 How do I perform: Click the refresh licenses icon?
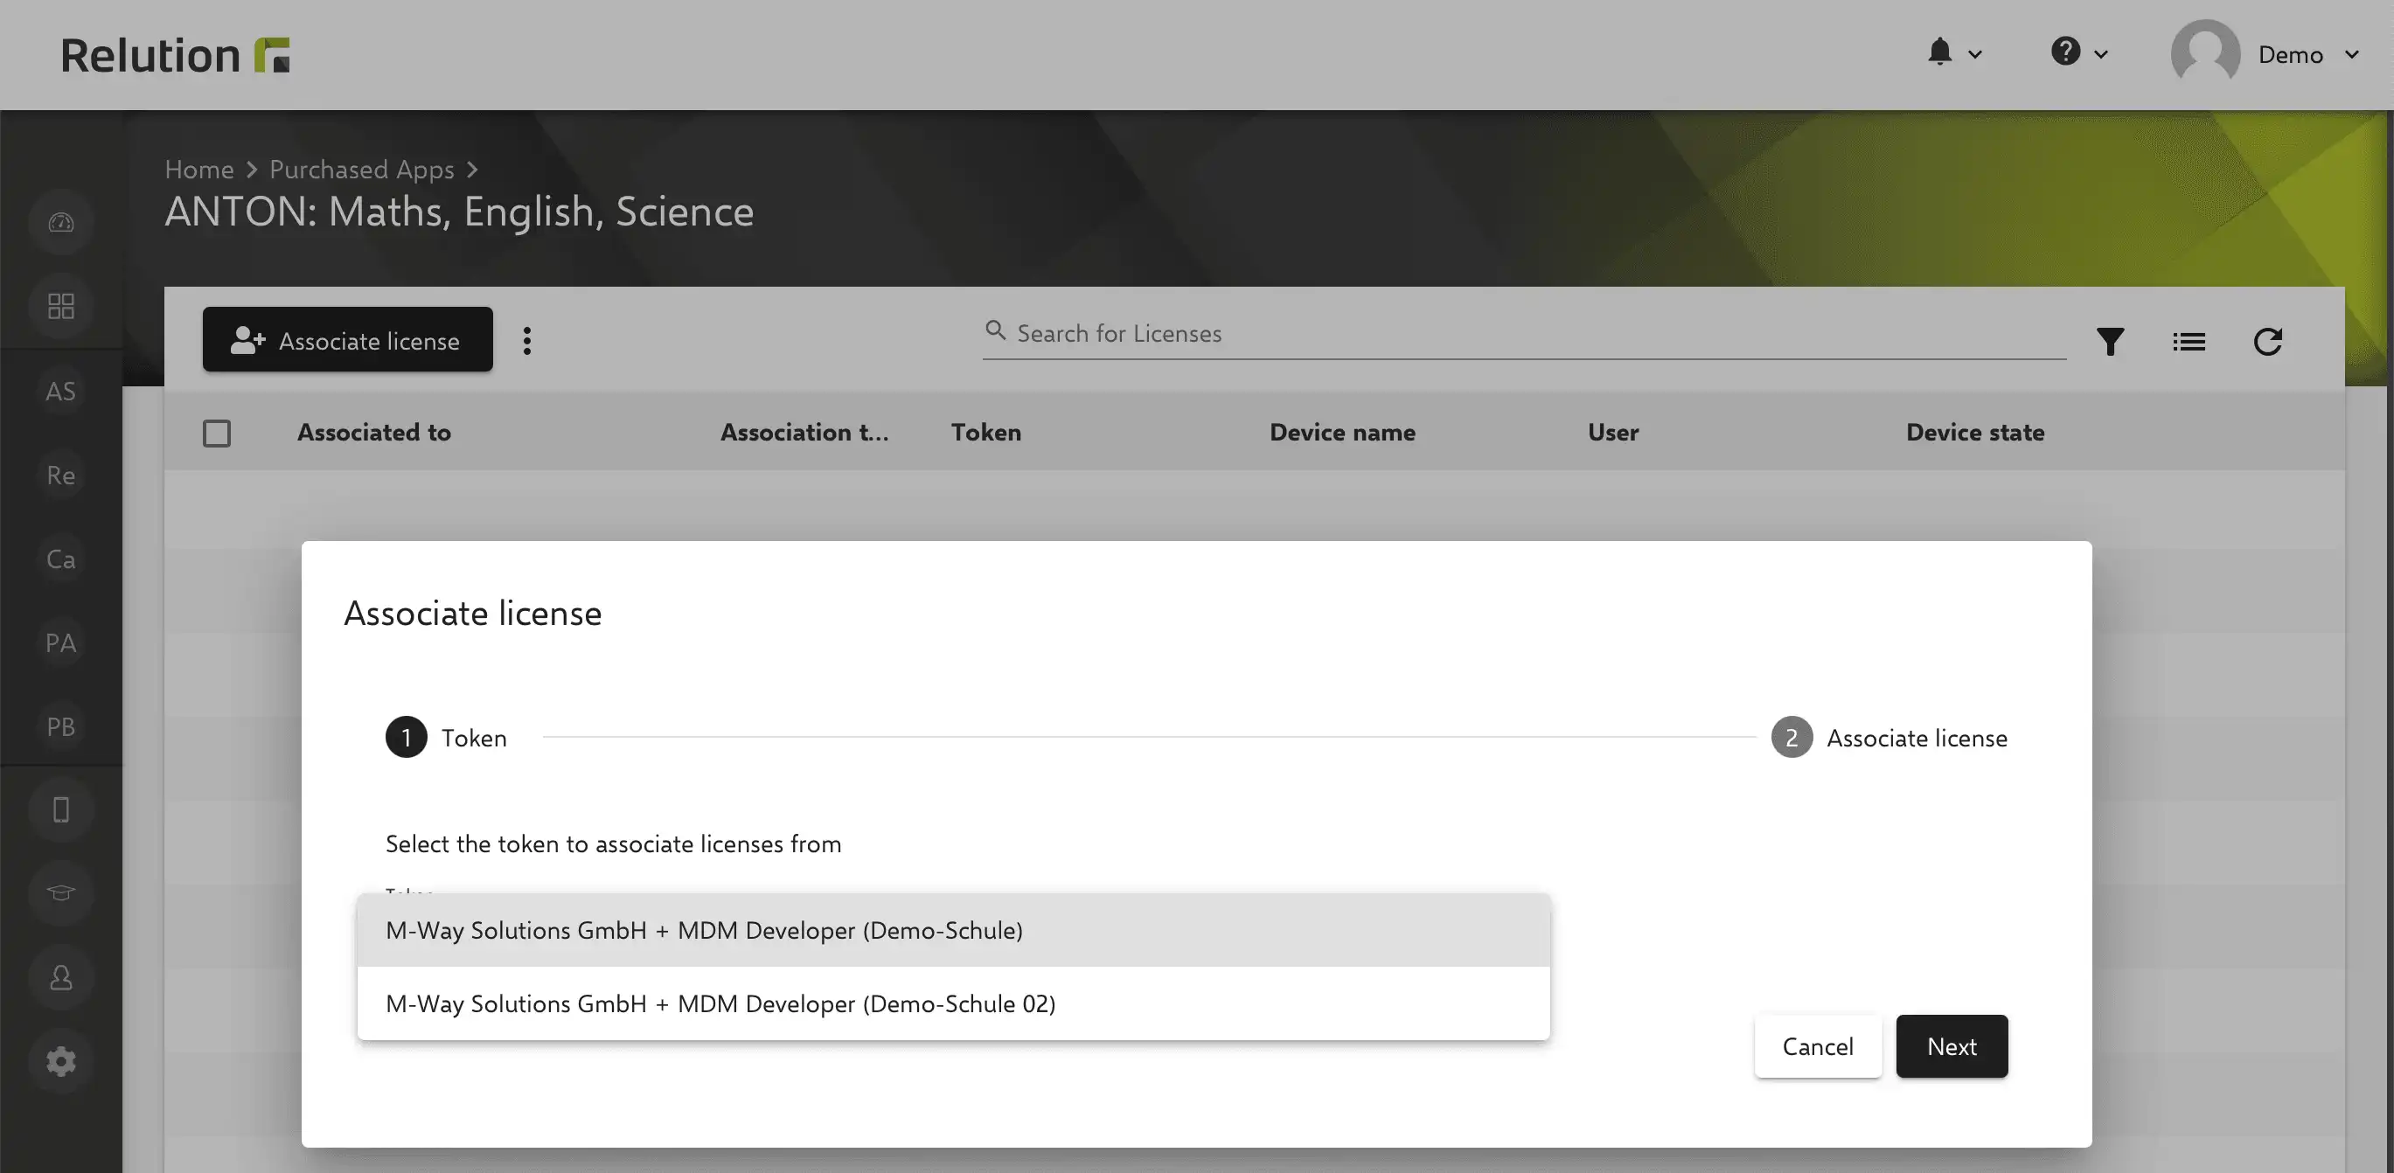(x=2267, y=342)
